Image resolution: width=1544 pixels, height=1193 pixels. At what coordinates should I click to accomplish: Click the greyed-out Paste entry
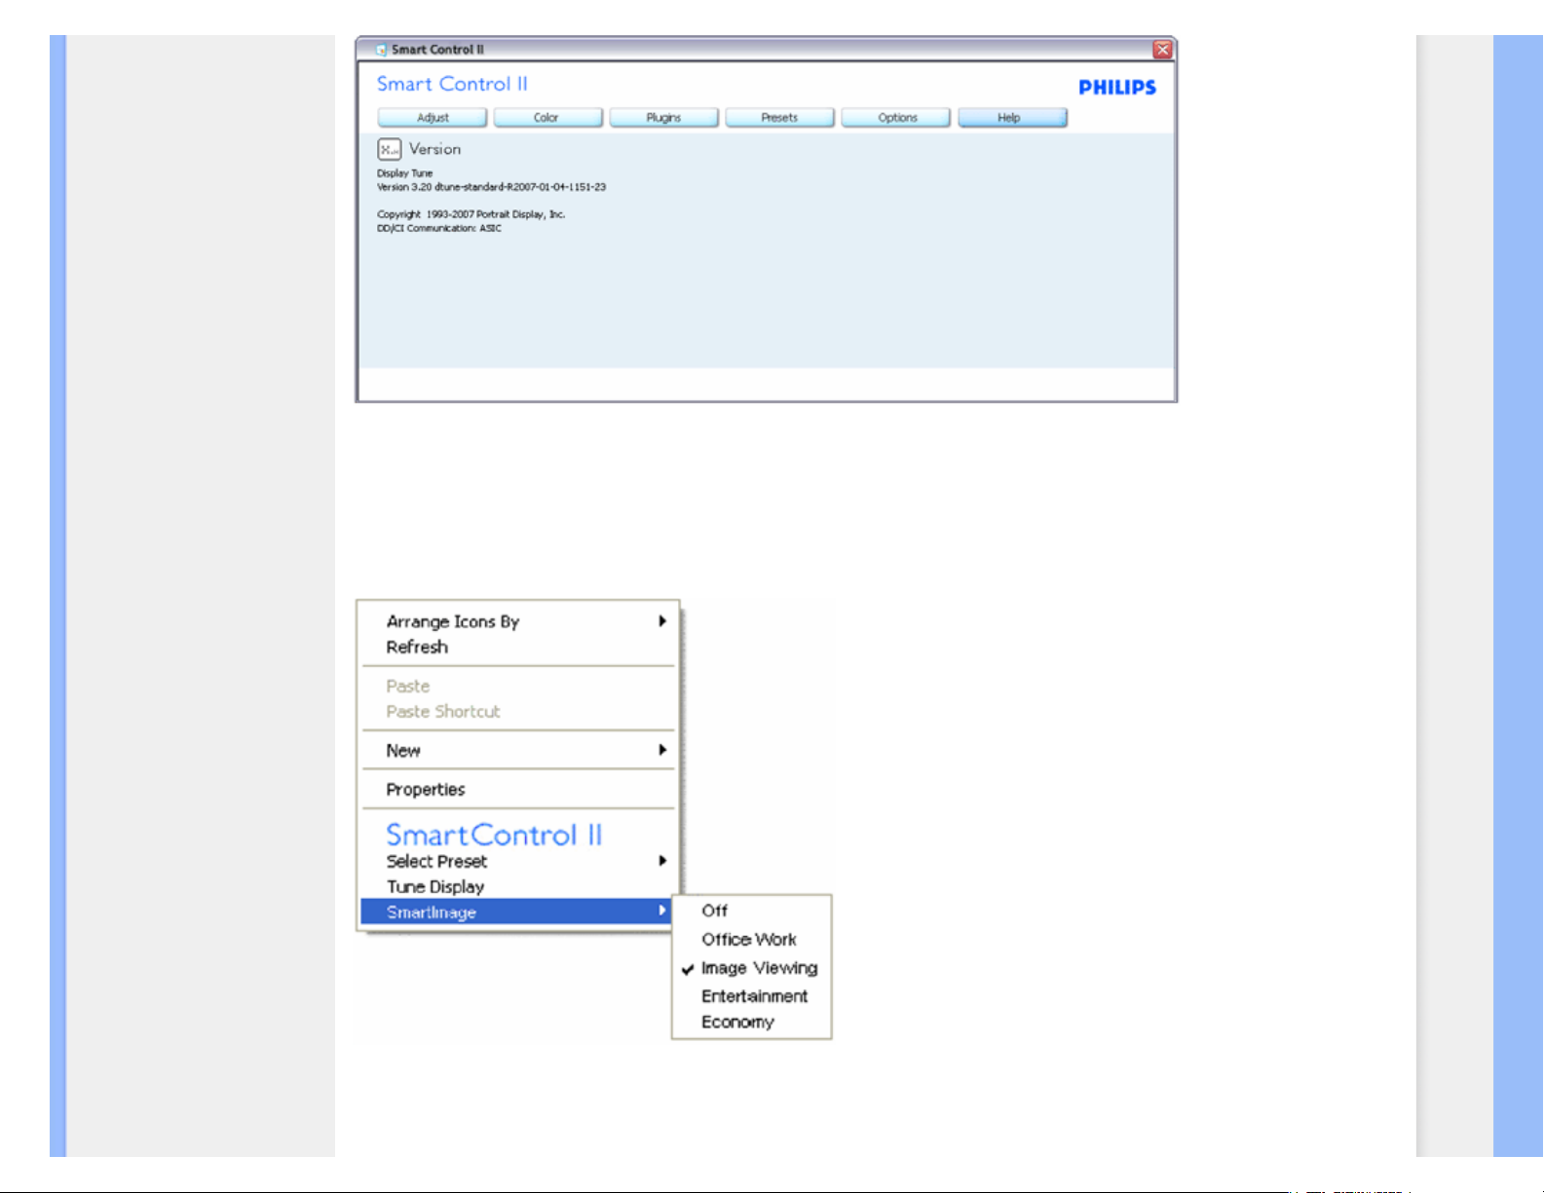click(x=516, y=686)
